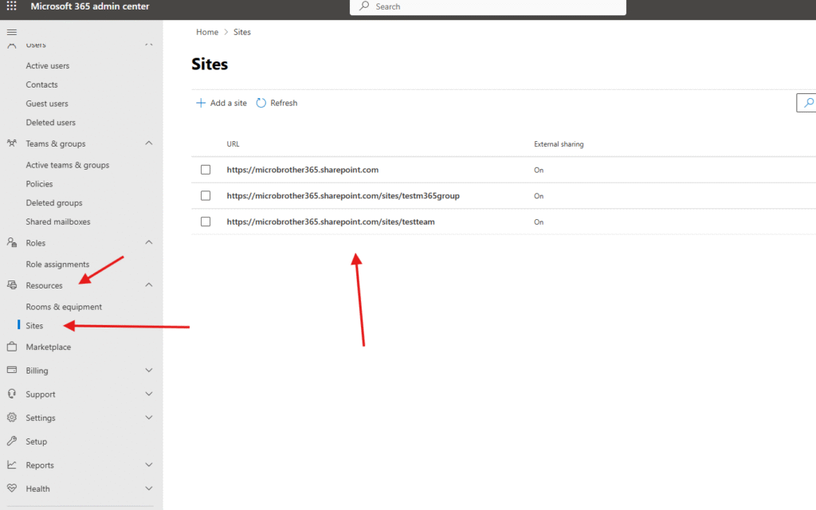Collapse the Teams & groups section chevron
This screenshot has width=816, height=510.
coord(149,143)
